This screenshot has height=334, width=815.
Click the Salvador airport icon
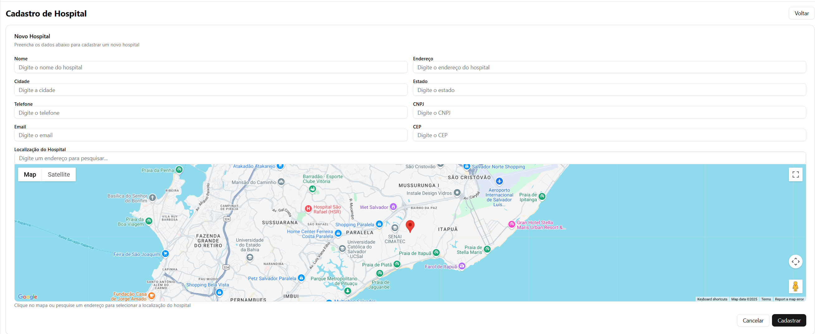(x=499, y=181)
